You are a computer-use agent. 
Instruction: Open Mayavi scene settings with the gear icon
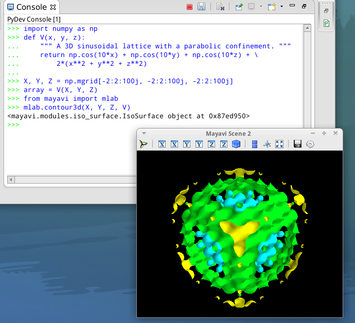[310, 144]
